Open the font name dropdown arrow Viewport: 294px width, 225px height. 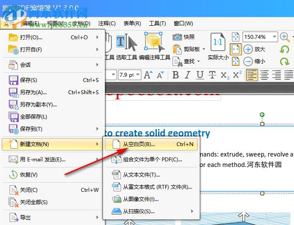113,75
